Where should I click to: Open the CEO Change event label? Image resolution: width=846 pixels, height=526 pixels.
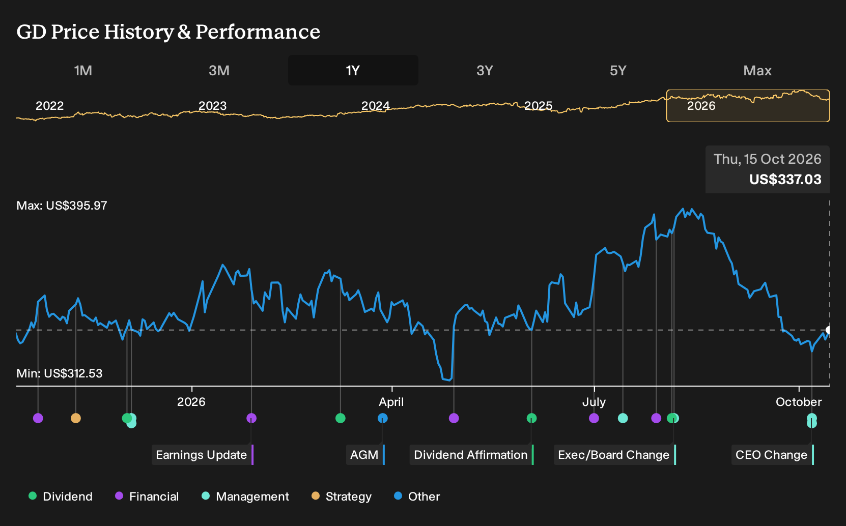pos(773,455)
